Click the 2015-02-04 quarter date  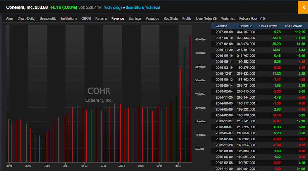pyautogui.click(x=224, y=91)
